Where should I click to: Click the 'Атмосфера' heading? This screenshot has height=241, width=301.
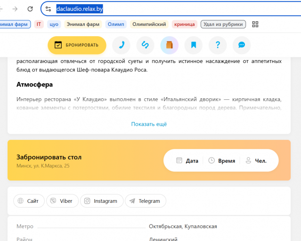click(34, 84)
